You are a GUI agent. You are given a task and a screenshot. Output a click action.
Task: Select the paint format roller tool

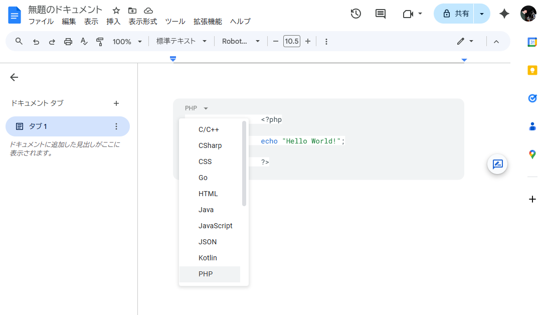(x=100, y=42)
